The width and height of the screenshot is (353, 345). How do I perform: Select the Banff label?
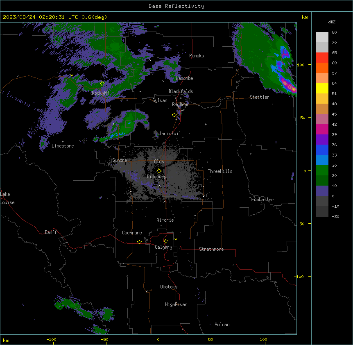pos(51,232)
